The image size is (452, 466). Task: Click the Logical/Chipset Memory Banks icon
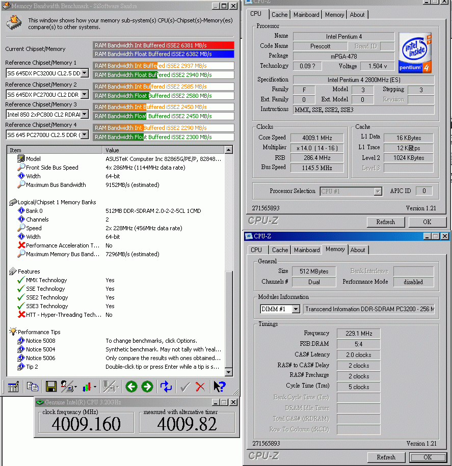(x=13, y=202)
